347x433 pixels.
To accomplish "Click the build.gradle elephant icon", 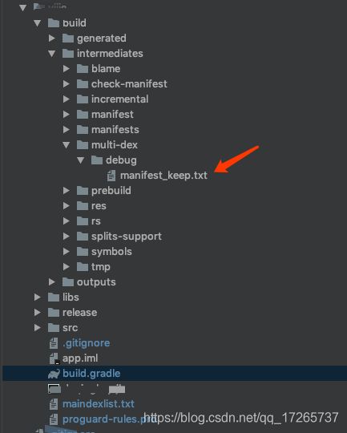I will [x=54, y=374].
